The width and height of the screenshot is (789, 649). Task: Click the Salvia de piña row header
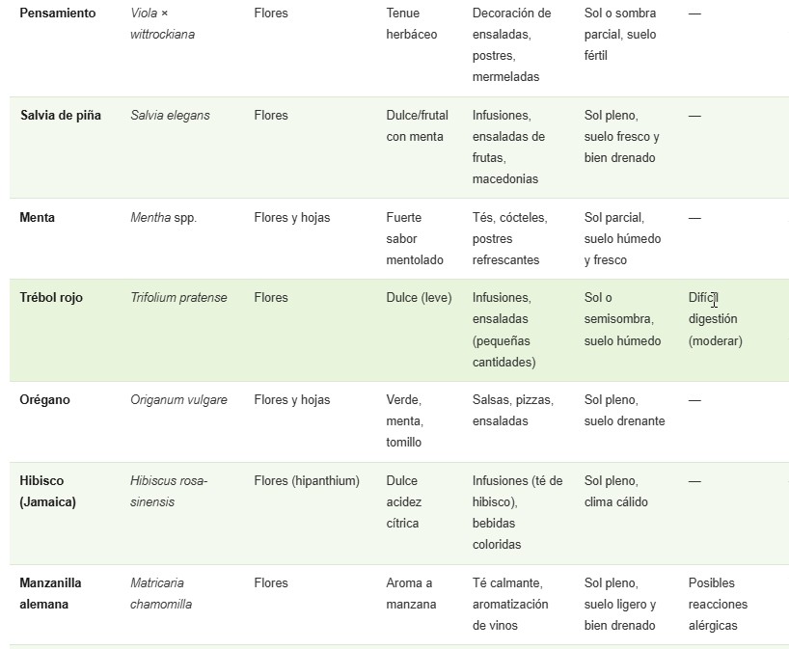(61, 116)
